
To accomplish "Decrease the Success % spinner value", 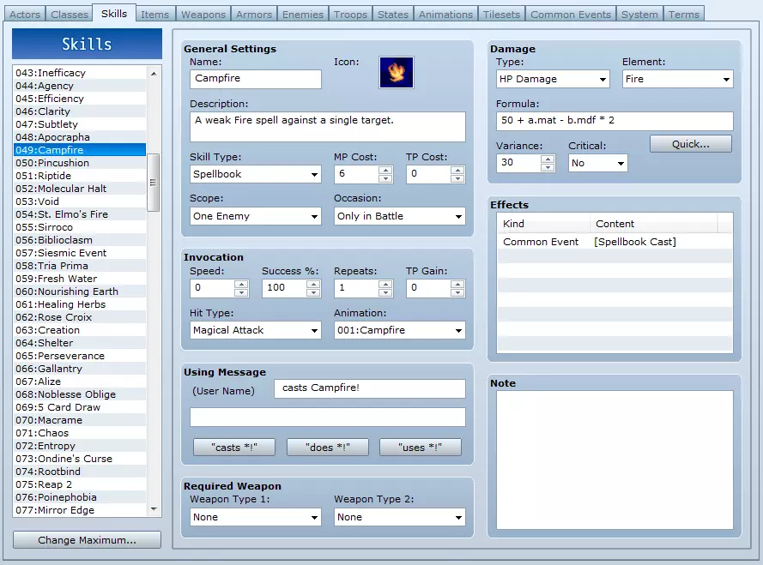I will click(313, 292).
